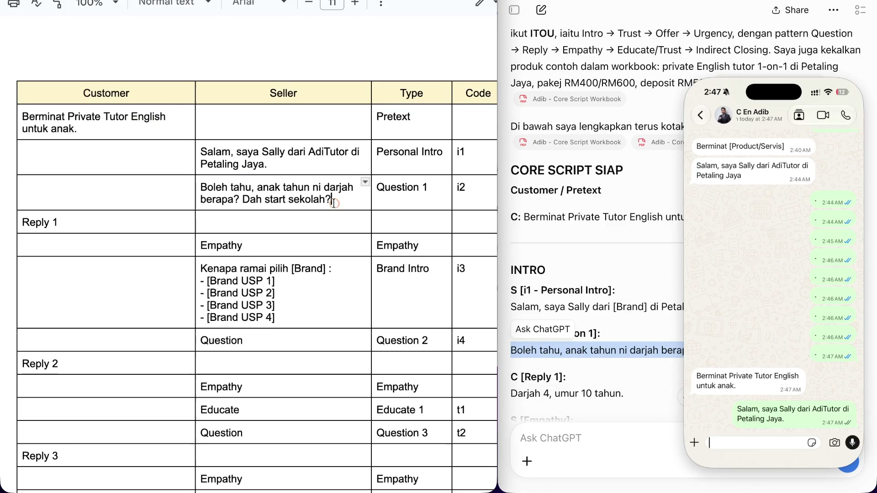Share the ChatGPT conversation
Image resolution: width=877 pixels, height=493 pixels.
pyautogui.click(x=790, y=10)
